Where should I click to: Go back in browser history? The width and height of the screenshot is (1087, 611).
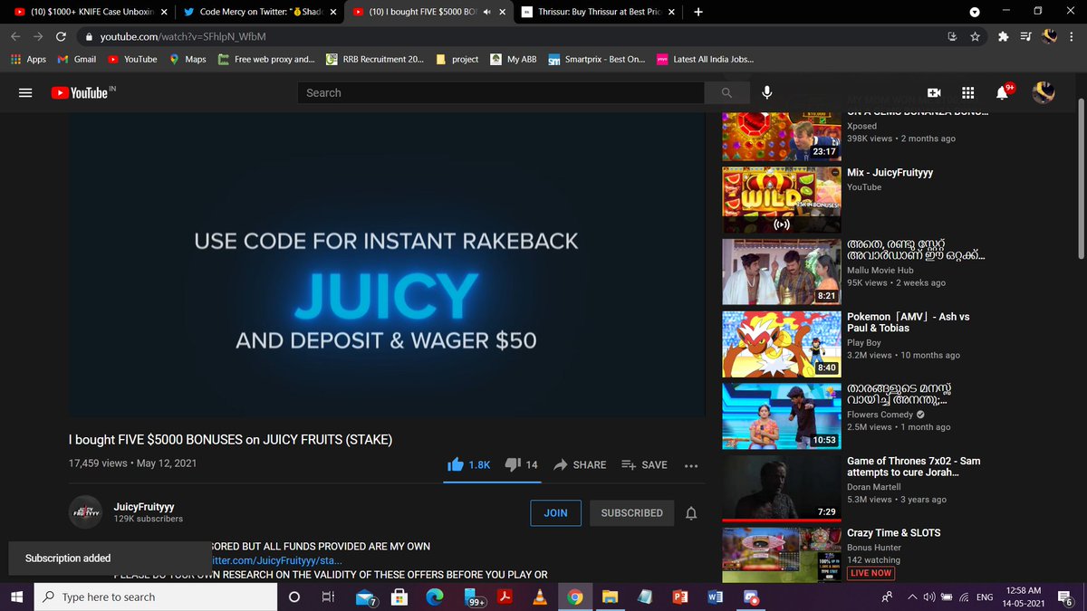(14, 37)
